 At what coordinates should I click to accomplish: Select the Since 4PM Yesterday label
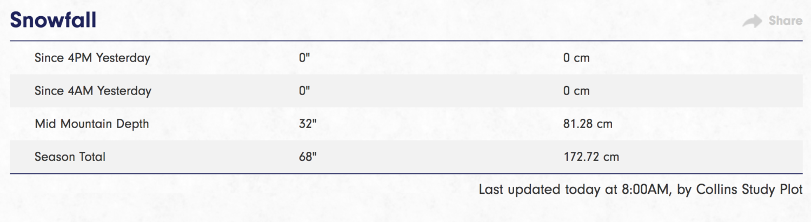tap(92, 58)
